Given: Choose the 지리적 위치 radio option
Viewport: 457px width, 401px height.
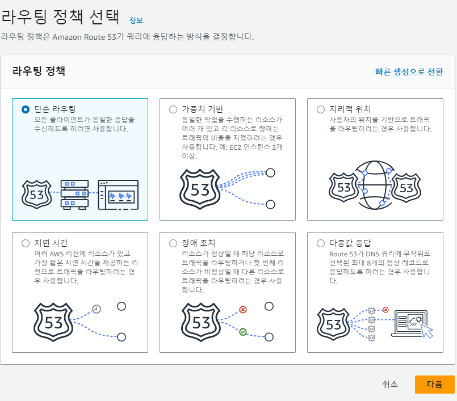Looking at the screenshot, I should click(321, 109).
